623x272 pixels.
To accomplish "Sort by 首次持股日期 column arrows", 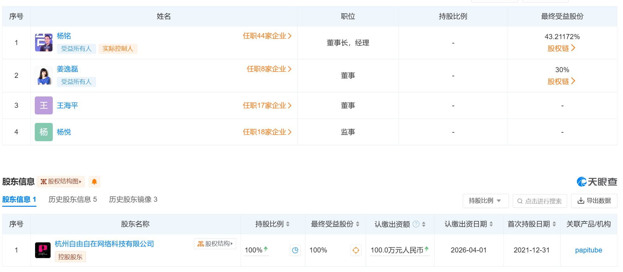I will coord(554,224).
